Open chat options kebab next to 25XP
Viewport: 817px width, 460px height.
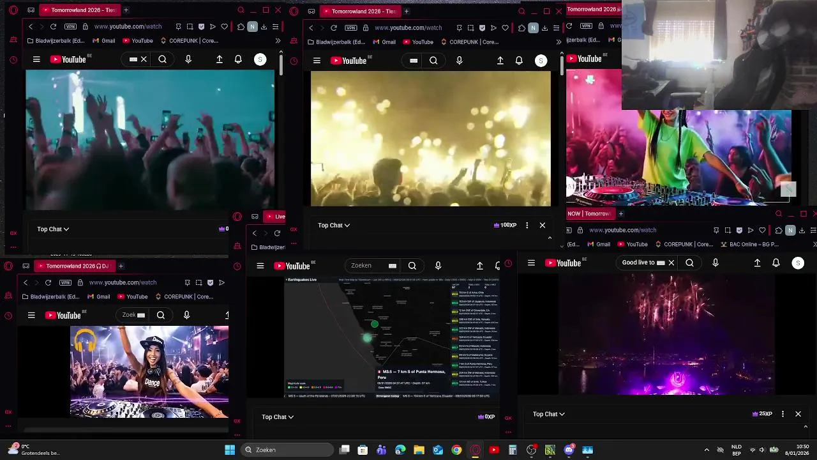(783, 414)
